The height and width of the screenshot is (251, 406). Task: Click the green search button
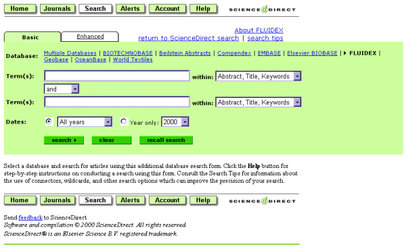(64, 140)
